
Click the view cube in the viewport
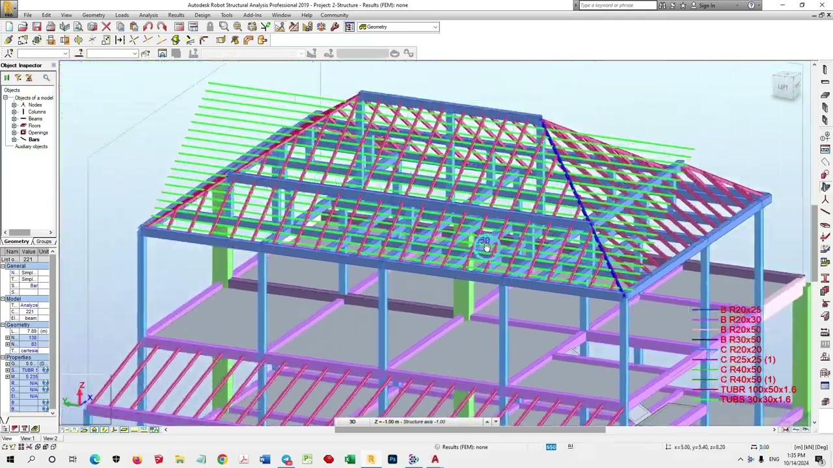pyautogui.click(x=785, y=87)
